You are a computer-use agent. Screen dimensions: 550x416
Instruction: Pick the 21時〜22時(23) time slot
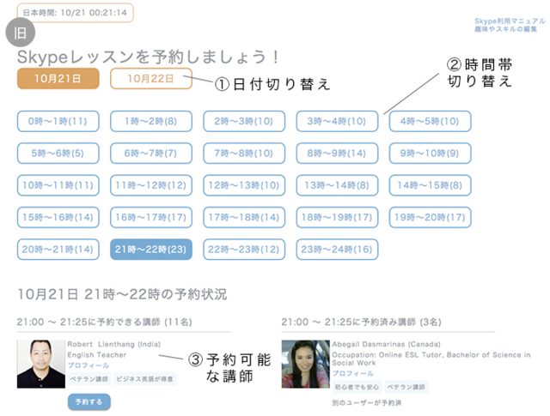[150, 250]
